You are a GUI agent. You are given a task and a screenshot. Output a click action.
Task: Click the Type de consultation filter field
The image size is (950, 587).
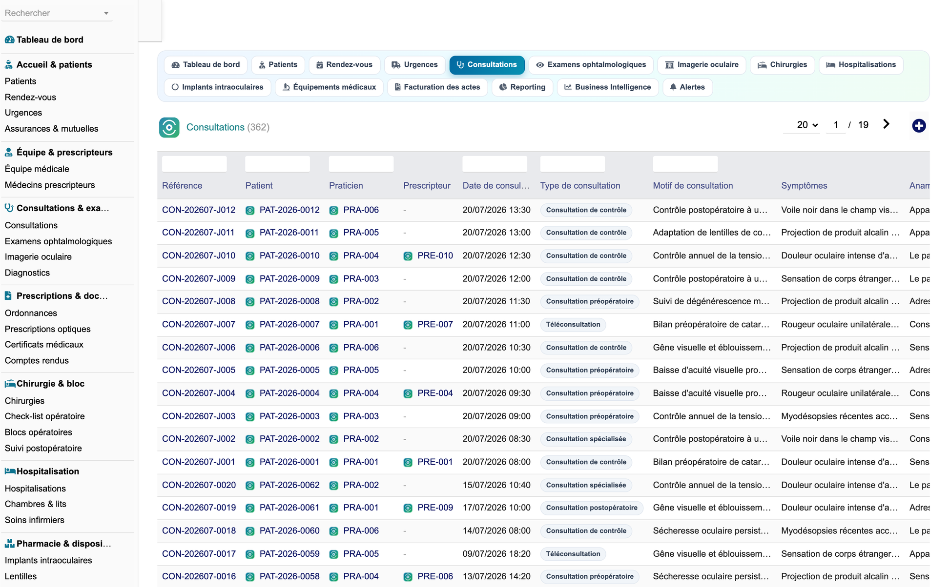pos(572,164)
